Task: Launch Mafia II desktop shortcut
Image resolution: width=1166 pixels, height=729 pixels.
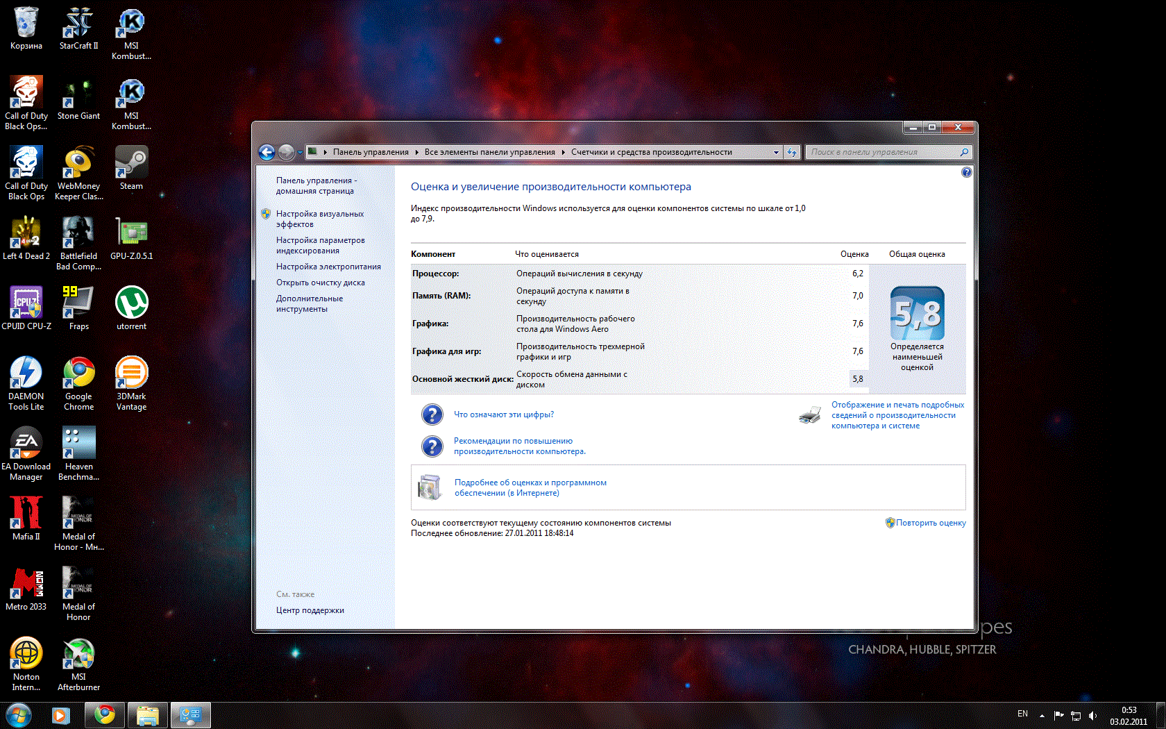Action: [x=26, y=519]
